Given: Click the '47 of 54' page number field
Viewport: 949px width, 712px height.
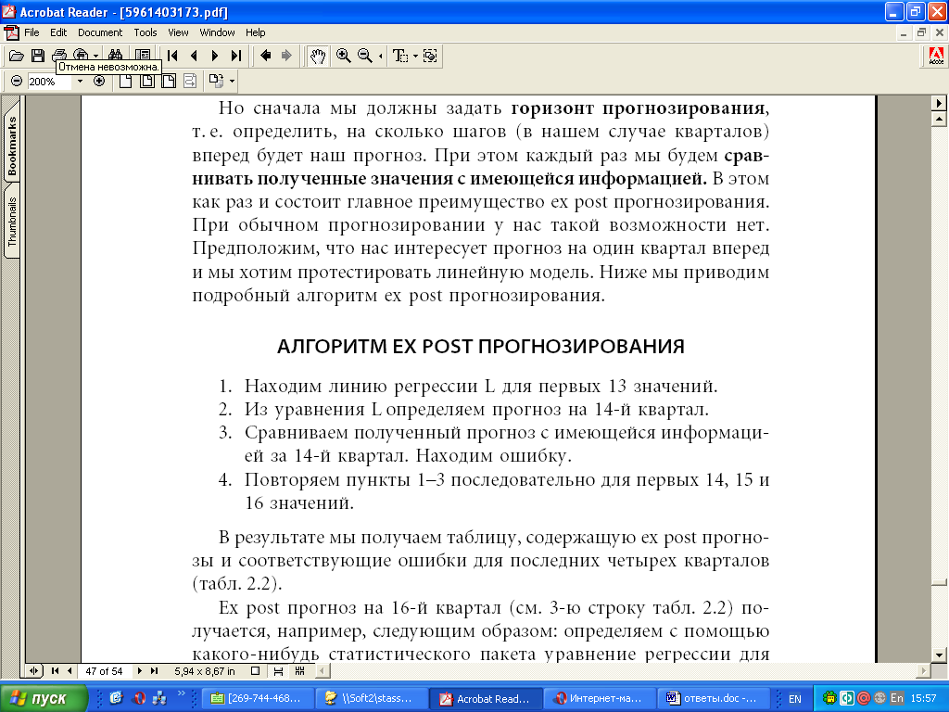Looking at the screenshot, I should [x=104, y=671].
